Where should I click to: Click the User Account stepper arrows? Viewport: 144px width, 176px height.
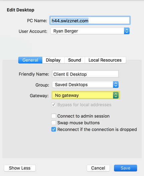127,31
